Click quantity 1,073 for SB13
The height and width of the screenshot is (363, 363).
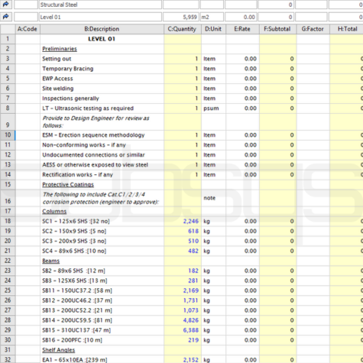pyautogui.click(x=182, y=310)
